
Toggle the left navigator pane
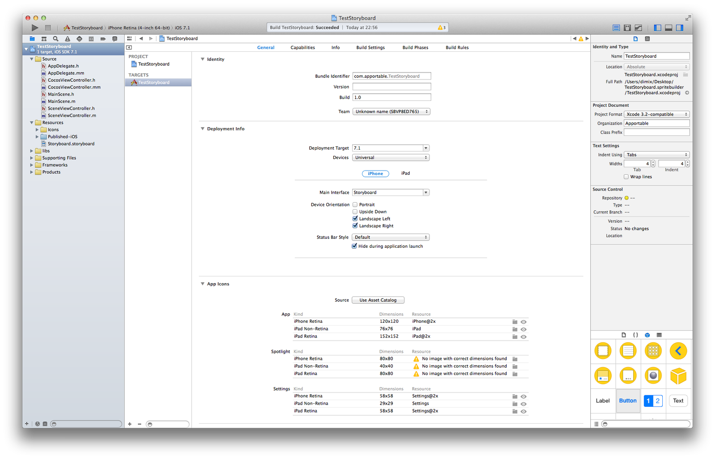tap(657, 28)
